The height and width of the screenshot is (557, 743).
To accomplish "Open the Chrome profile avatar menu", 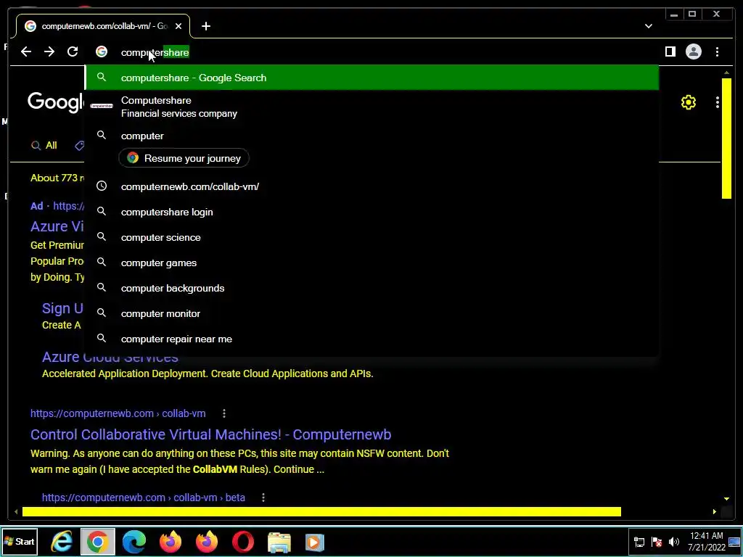I will [693, 51].
